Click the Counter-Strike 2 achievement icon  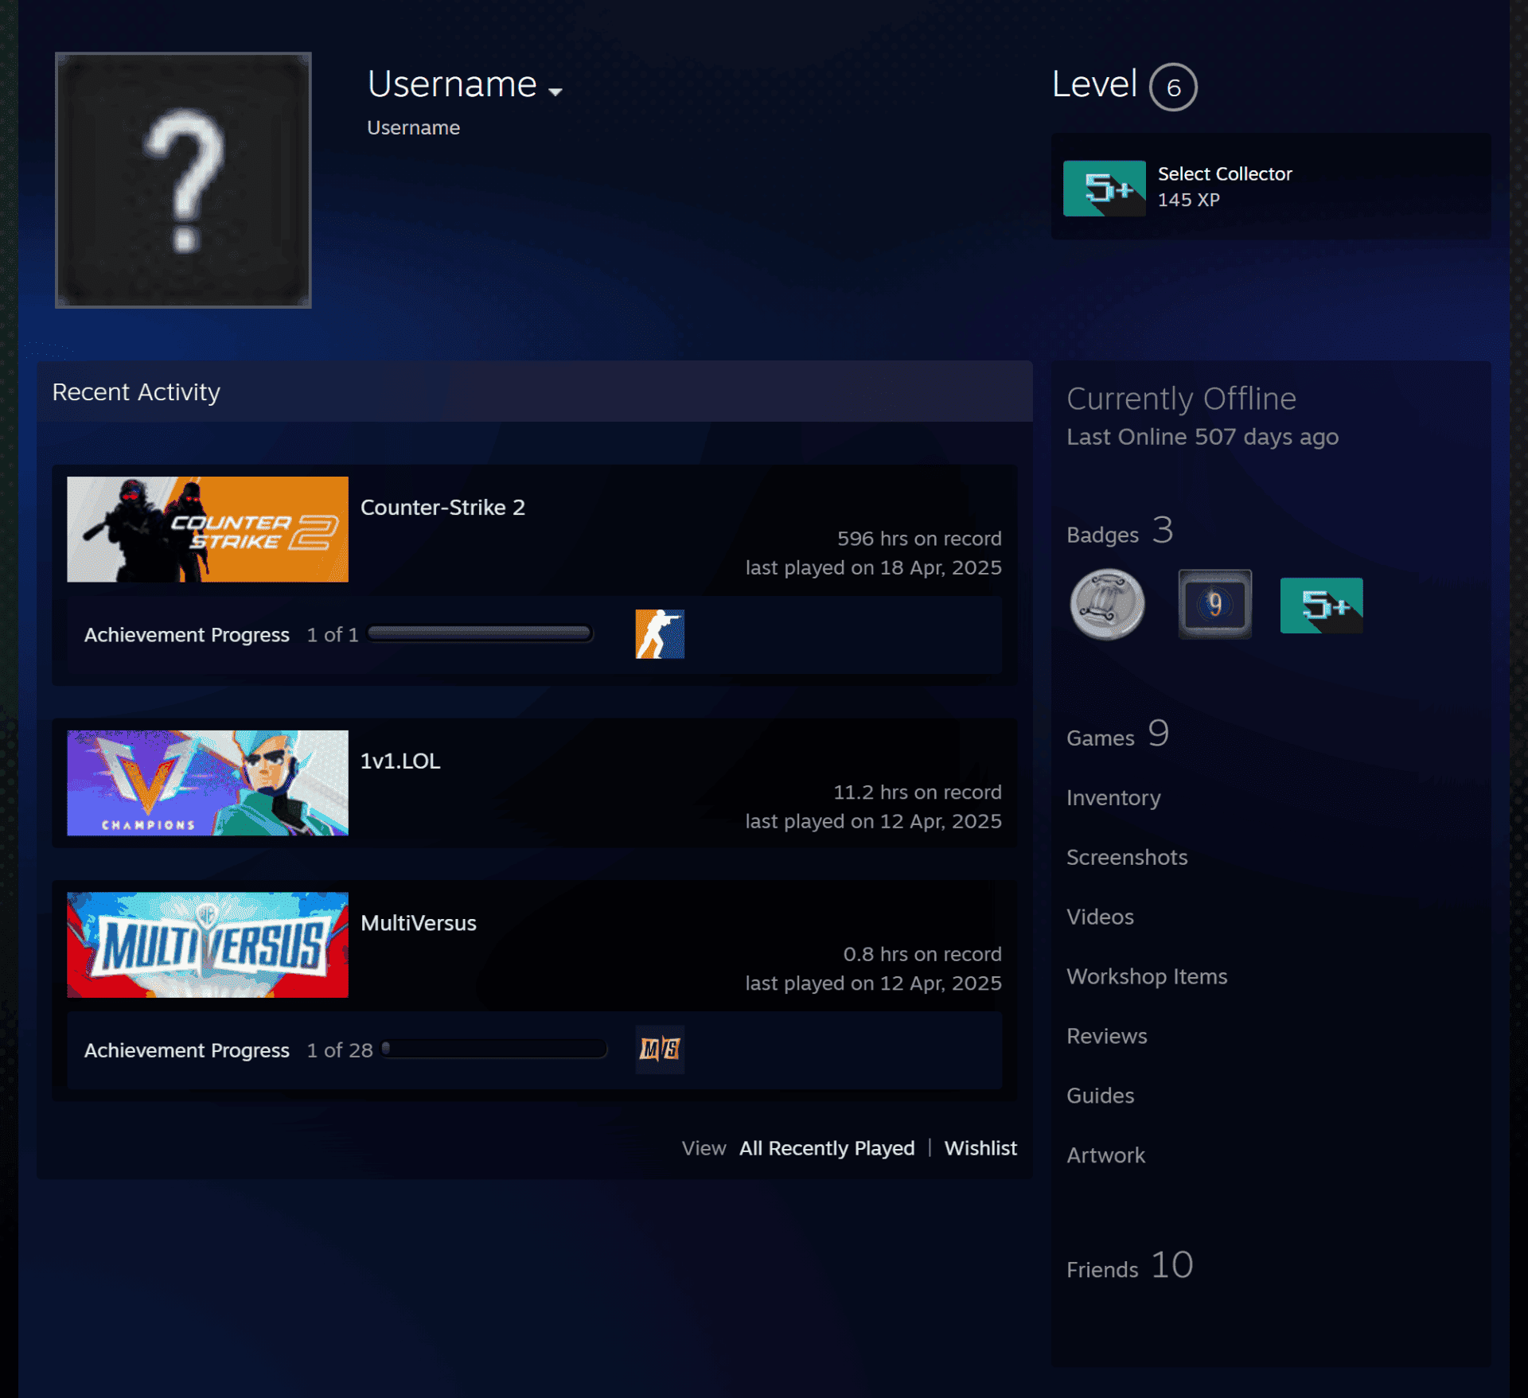[660, 634]
